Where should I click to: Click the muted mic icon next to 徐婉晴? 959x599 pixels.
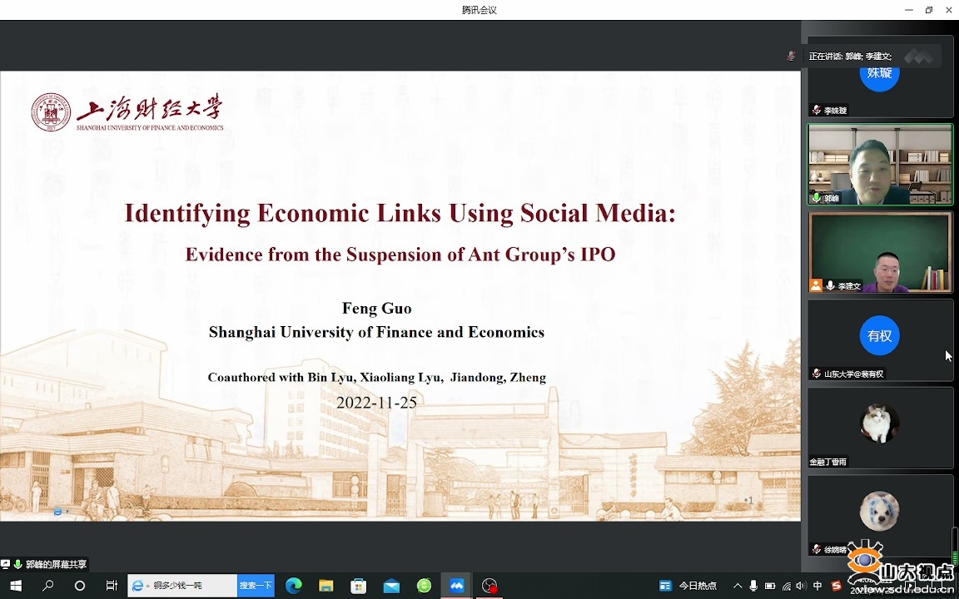click(816, 549)
